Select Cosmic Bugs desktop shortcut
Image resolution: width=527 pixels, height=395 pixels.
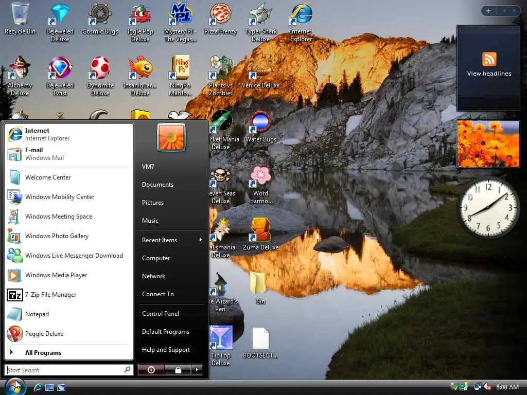click(100, 19)
